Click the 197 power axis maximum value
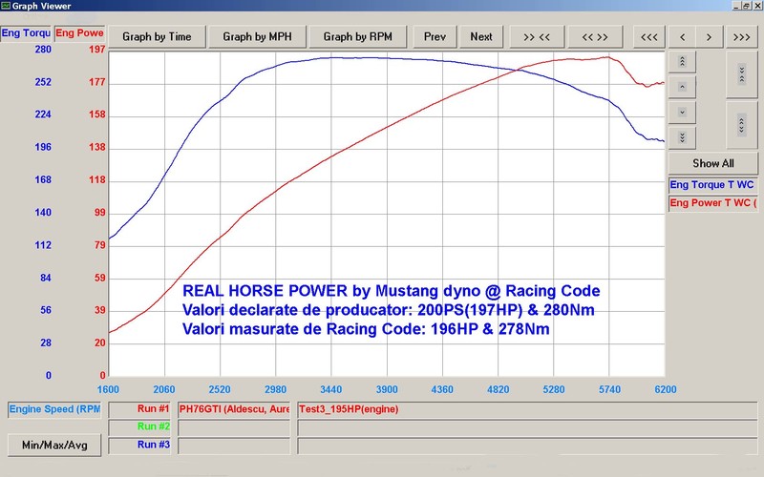Viewport: 764px width, 477px height. point(97,50)
